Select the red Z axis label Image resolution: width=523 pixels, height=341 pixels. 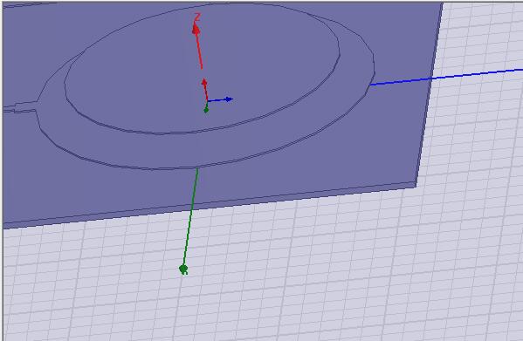[x=197, y=17]
